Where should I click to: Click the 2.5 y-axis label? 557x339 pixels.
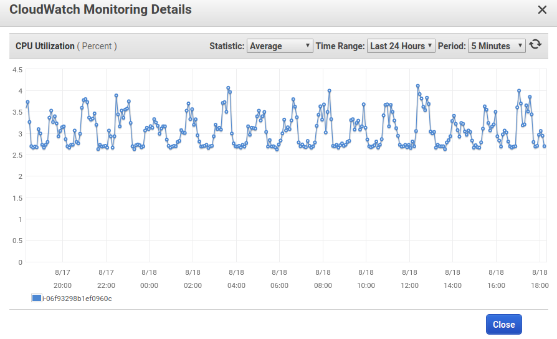17,155
